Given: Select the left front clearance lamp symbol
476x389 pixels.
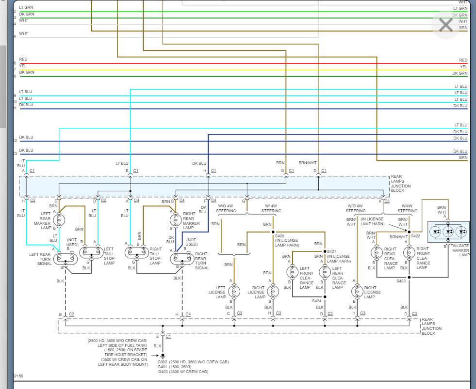Looking at the screenshot, I should 292,272.
